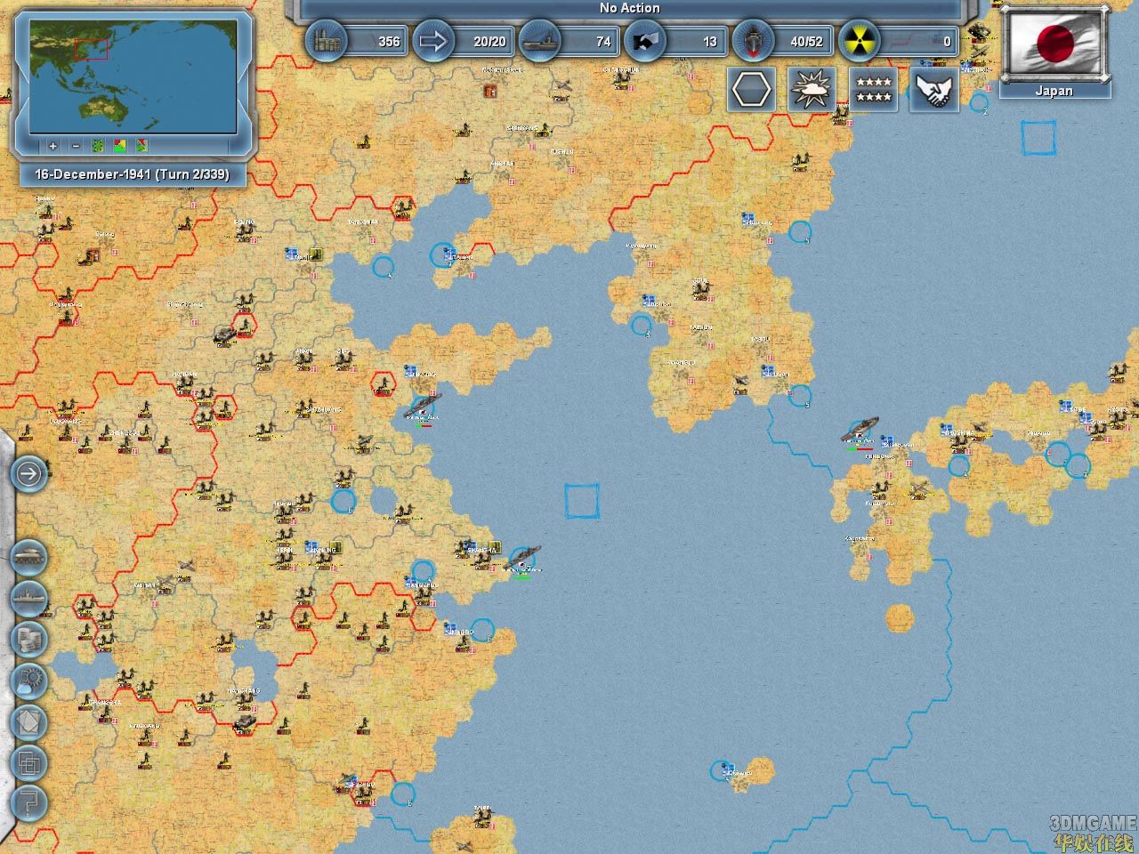Image resolution: width=1139 pixels, height=854 pixels.
Task: Select the warship unit near Kyushu island
Action: click(860, 430)
